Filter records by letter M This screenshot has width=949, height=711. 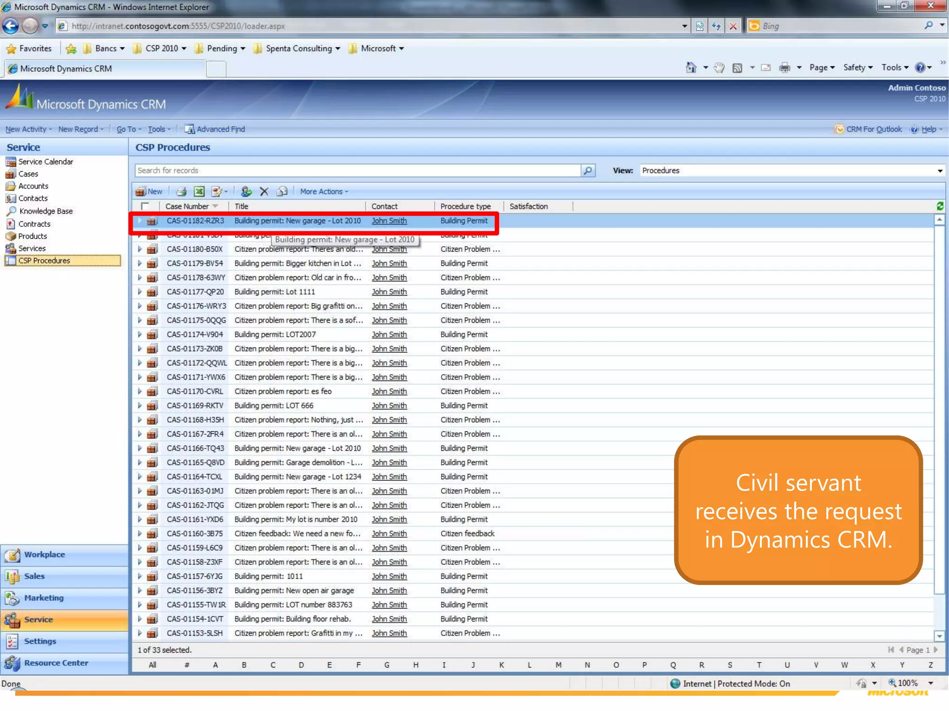[558, 665]
